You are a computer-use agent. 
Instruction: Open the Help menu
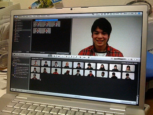coord(48,16)
